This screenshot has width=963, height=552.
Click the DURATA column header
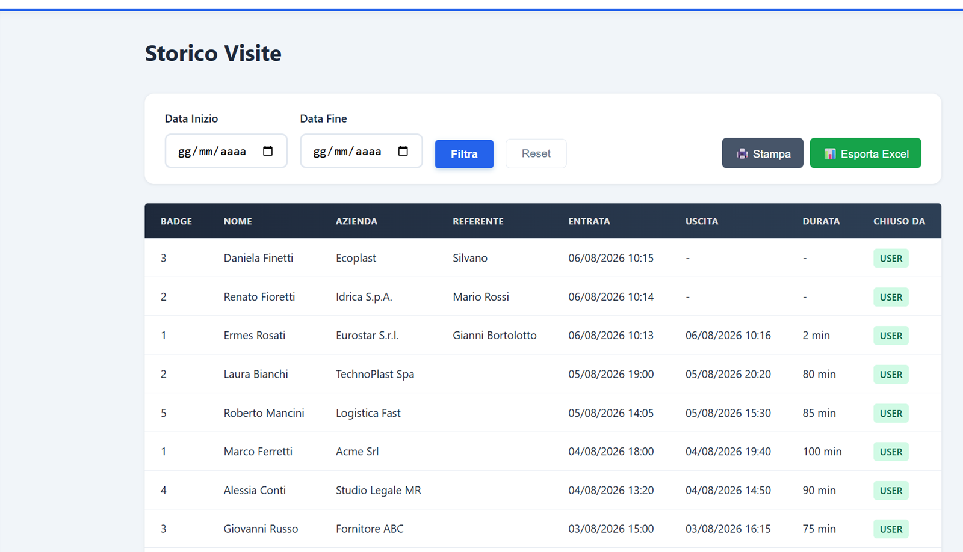pyautogui.click(x=821, y=221)
